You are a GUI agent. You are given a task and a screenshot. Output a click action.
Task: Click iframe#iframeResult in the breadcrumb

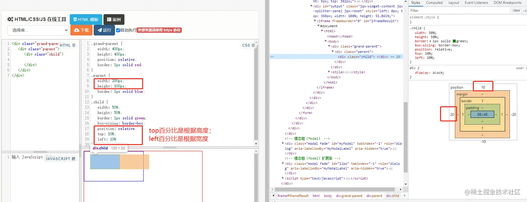(x=293, y=196)
